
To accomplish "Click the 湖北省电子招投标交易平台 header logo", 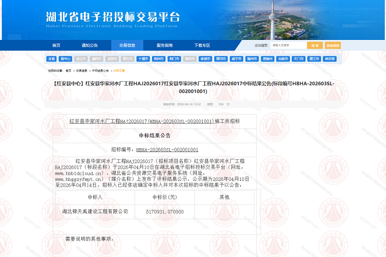I will point(112,19).
